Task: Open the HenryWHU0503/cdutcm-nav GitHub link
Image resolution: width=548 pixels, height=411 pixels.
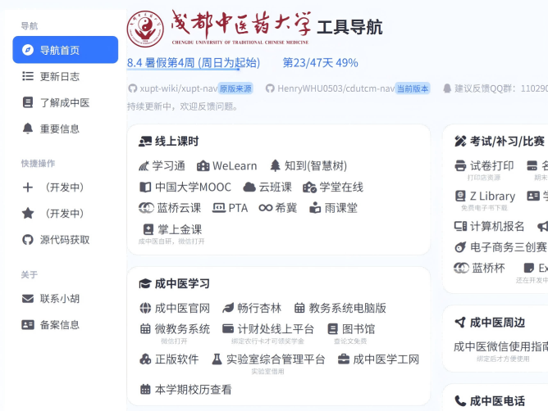Action: coord(331,88)
